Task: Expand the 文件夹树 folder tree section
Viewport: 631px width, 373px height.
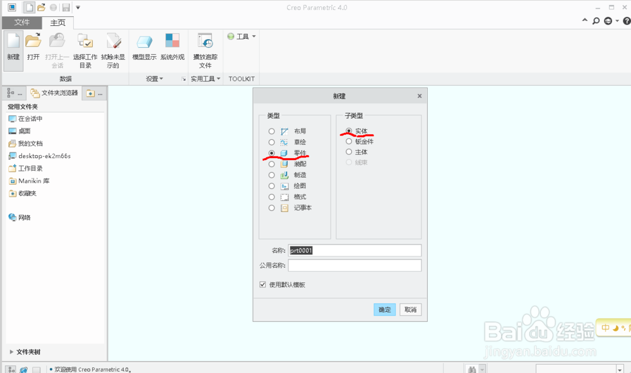Action: point(11,352)
